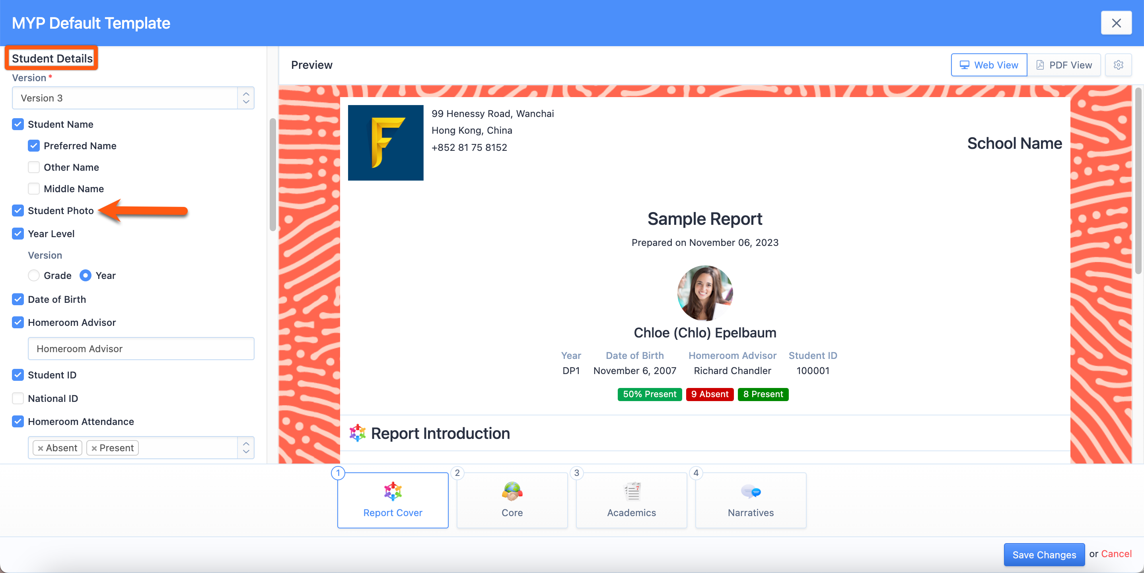
Task: Enable the National ID checkbox
Action: pos(18,398)
